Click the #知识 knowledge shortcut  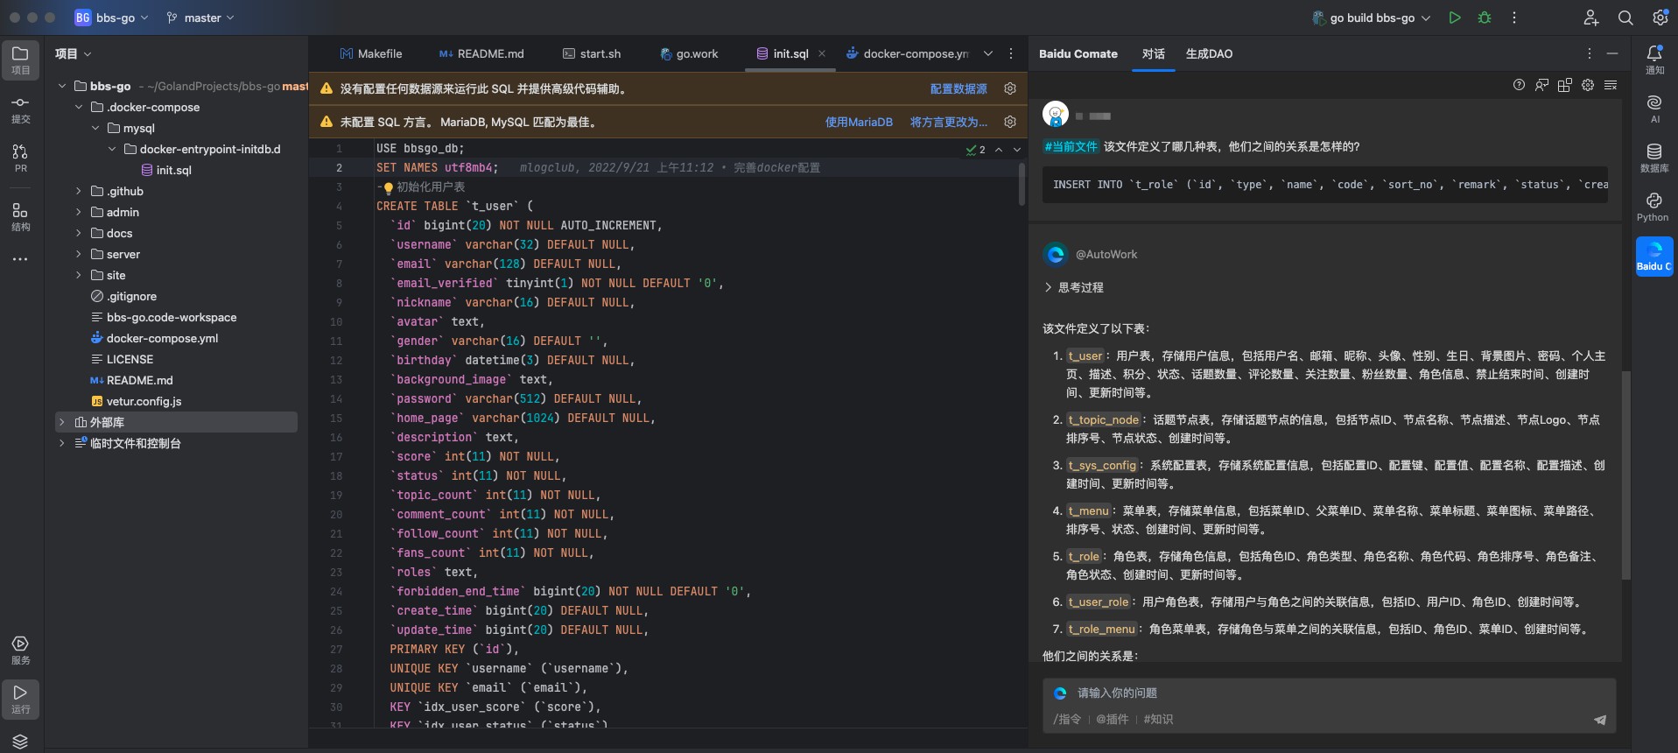point(1158,719)
